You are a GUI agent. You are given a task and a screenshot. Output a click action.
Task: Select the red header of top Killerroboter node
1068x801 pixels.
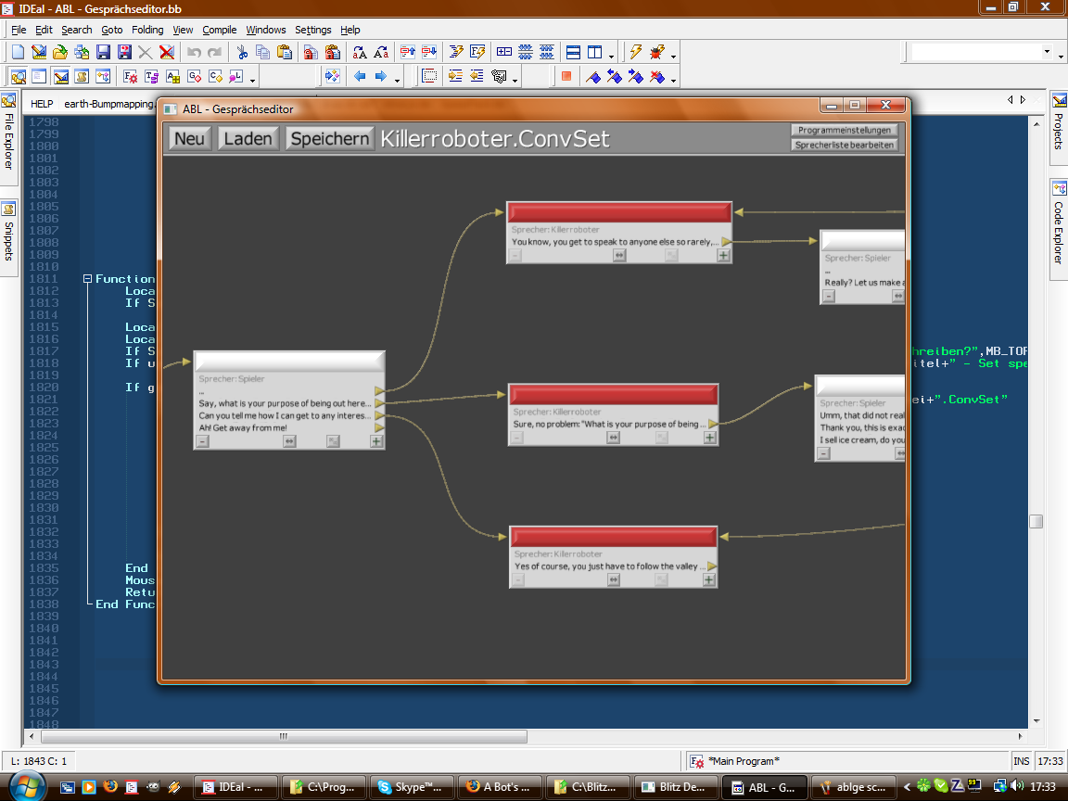[x=618, y=212]
